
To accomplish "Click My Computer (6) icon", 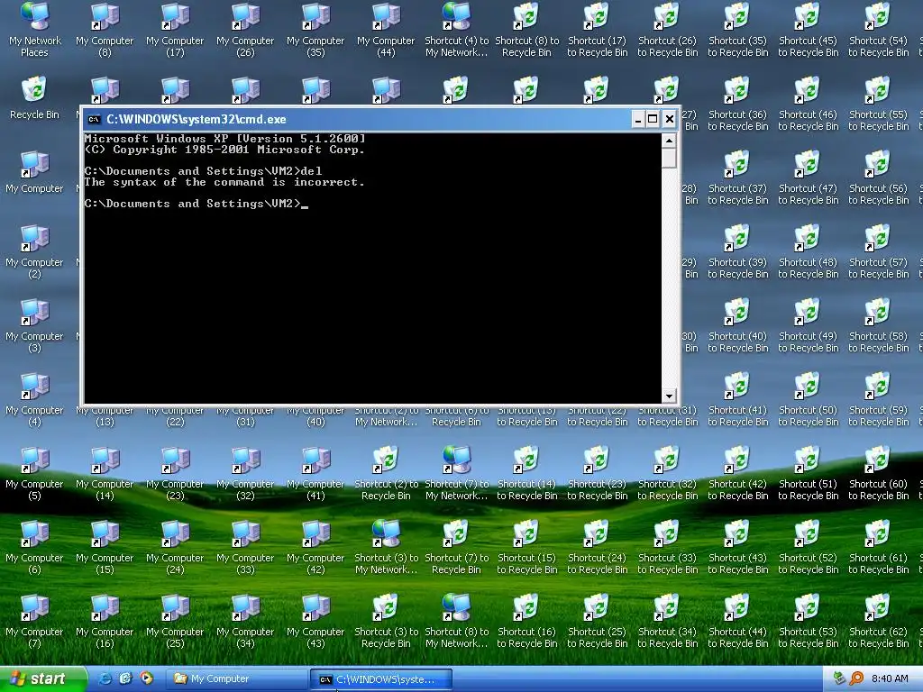I will [35, 547].
